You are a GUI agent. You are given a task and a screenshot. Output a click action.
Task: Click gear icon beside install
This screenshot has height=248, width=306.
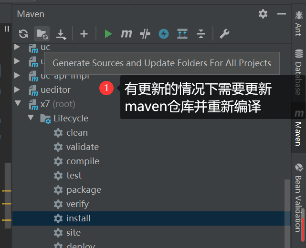coord(58,218)
